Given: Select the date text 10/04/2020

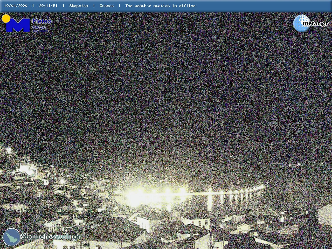Looking at the screenshot, I should click(16, 6).
